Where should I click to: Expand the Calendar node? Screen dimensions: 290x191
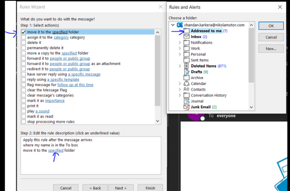tap(180, 84)
